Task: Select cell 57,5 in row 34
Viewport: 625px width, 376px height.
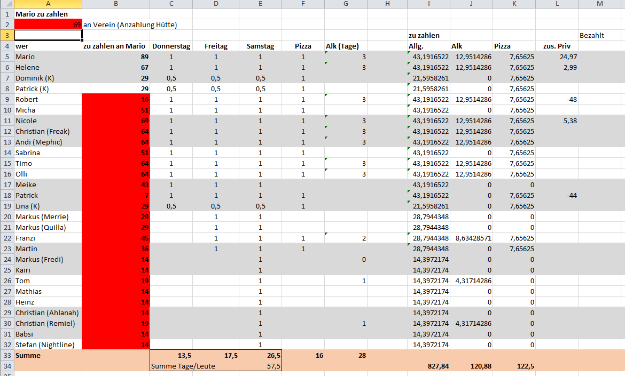Action: pyautogui.click(x=260, y=366)
